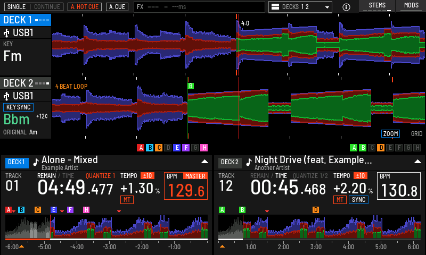The height and width of the screenshot is (255, 426).
Task: Click orange D cue marker above Deck 2 overview
Action: coord(316,210)
